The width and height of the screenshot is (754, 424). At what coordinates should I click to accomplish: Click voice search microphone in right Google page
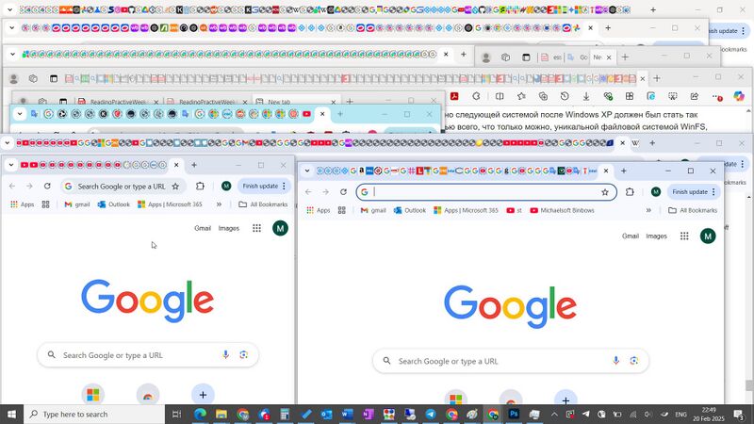(x=615, y=361)
